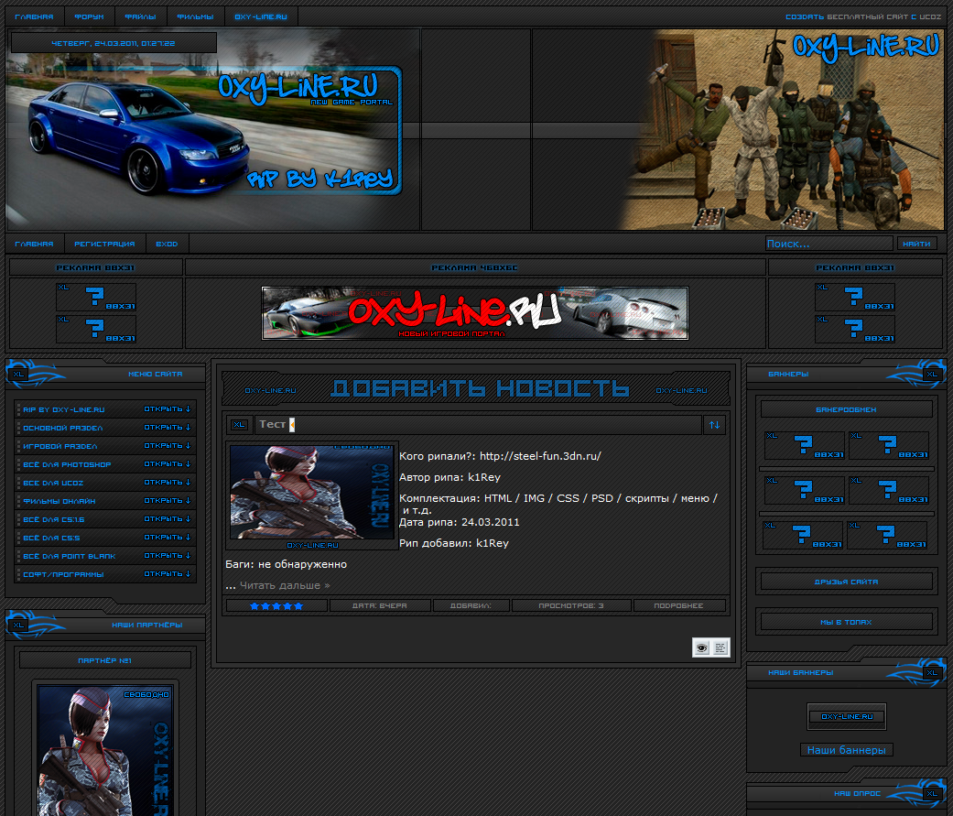
Task: Open the Наши баннеры text link
Action: click(x=846, y=750)
